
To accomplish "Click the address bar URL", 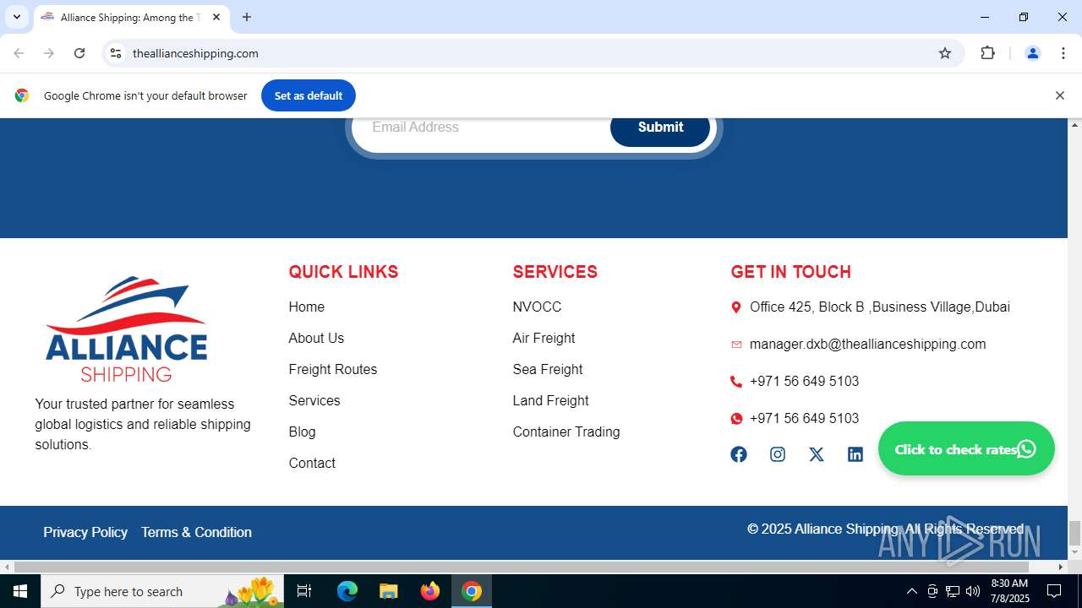I will pos(195,53).
